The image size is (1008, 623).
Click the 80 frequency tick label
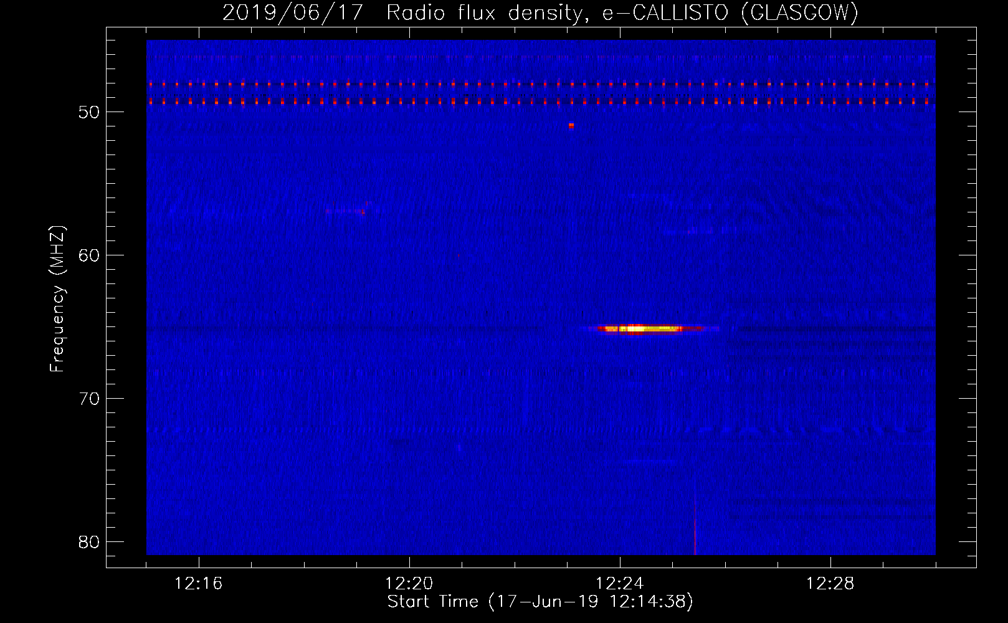click(89, 542)
